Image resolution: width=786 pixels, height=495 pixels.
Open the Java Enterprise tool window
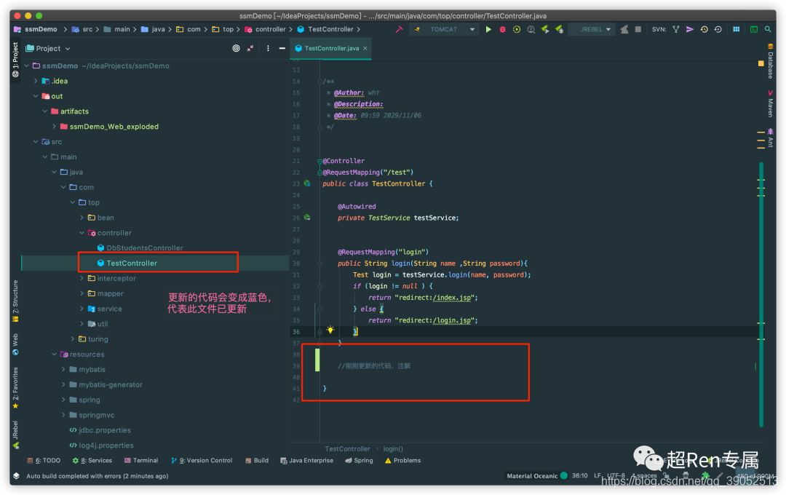click(x=307, y=460)
